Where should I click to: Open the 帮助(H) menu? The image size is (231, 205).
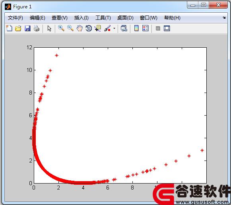(172, 18)
